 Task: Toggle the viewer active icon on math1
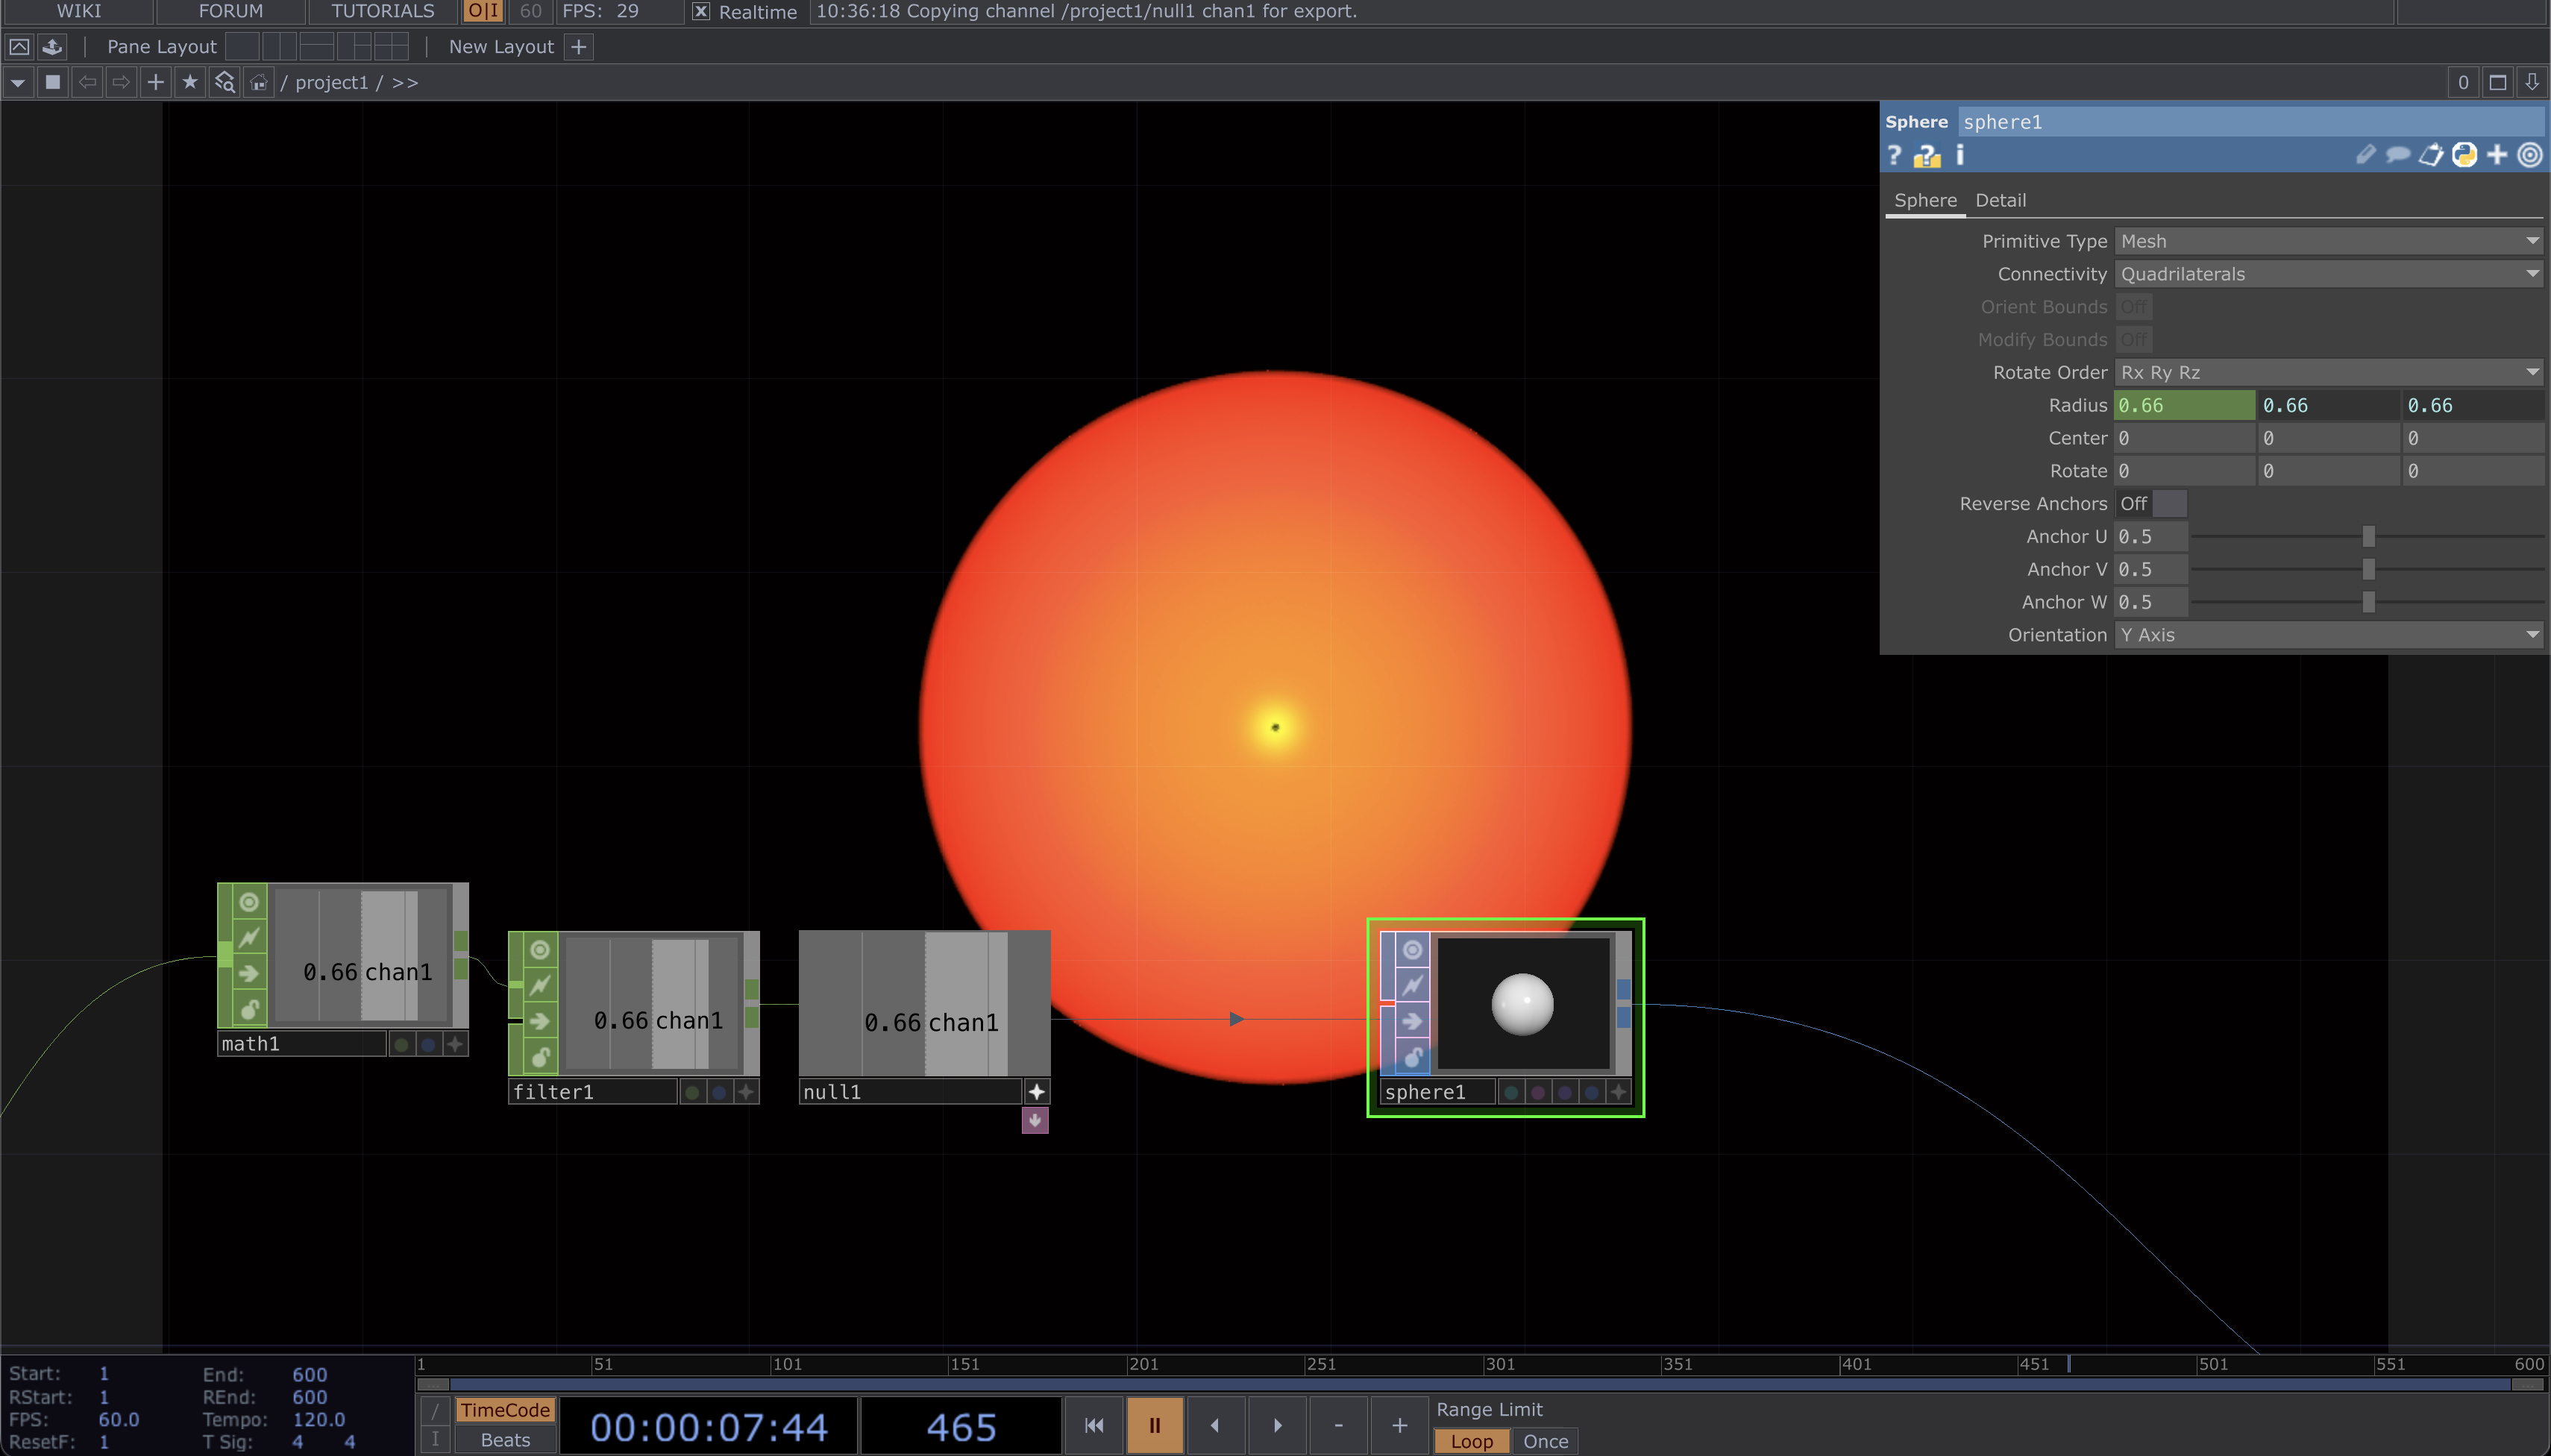click(x=249, y=902)
